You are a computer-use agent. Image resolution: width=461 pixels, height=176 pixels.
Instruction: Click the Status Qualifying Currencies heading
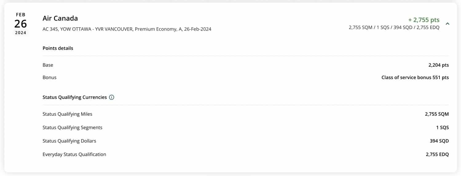point(75,97)
